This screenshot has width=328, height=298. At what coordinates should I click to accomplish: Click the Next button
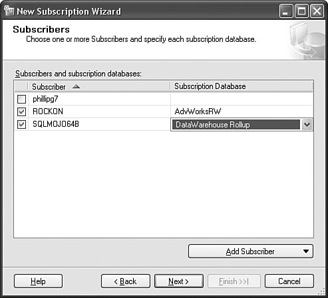179,281
